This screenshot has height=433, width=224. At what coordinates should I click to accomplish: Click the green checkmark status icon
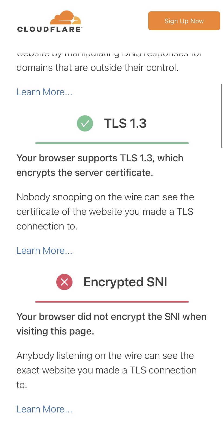point(85,123)
